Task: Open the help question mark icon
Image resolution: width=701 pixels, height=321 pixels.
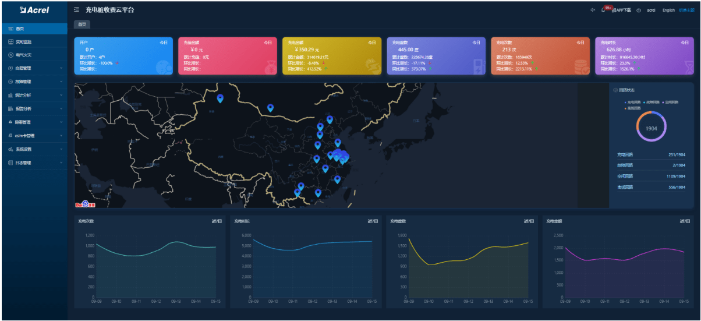Action: pyautogui.click(x=639, y=10)
